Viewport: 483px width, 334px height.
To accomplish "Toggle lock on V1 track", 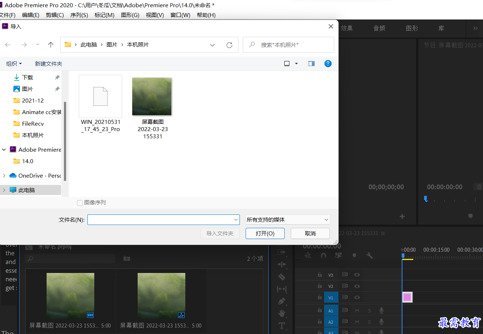I will pyautogui.click(x=320, y=297).
